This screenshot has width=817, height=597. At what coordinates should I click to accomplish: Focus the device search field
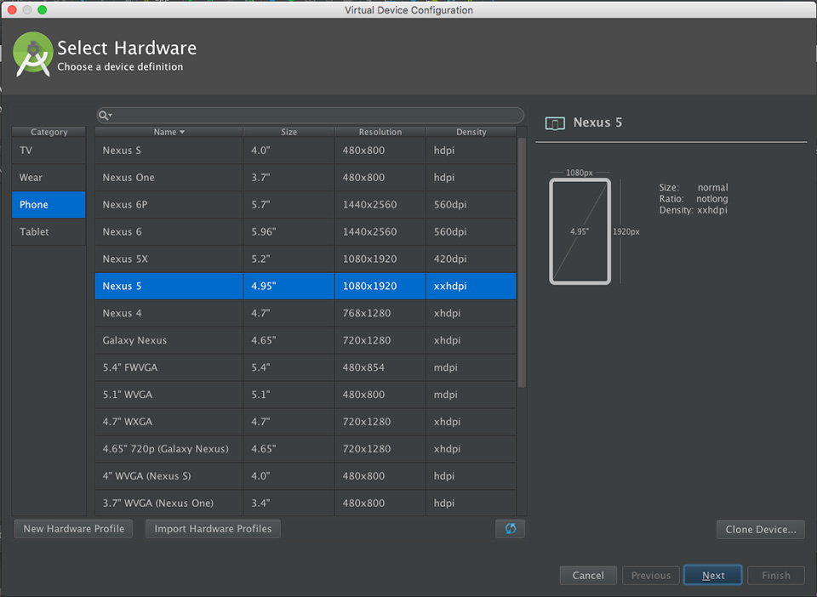(x=310, y=115)
